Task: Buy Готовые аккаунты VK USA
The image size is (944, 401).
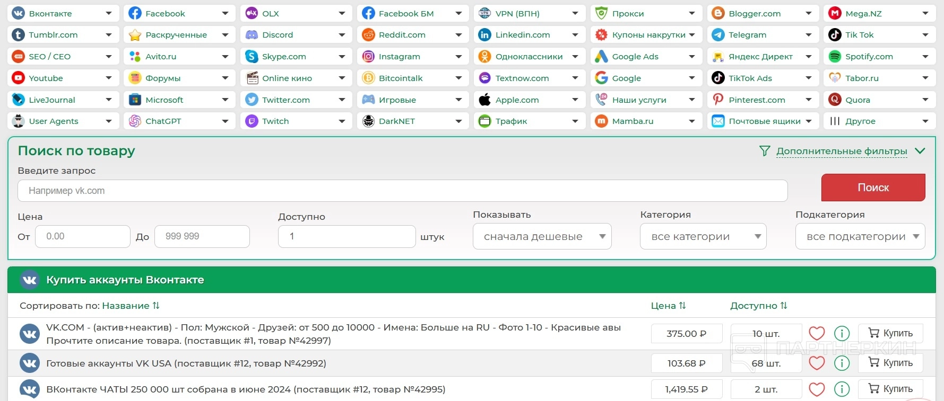Action: pyautogui.click(x=891, y=363)
